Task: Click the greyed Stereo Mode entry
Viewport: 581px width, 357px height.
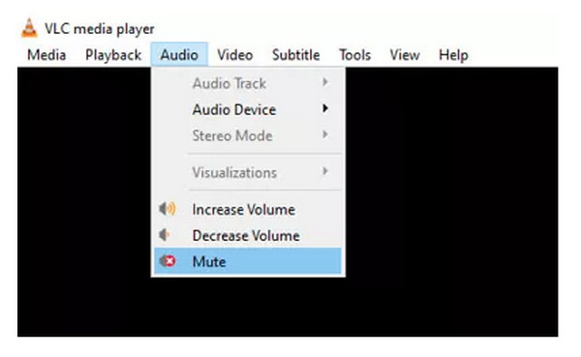Action: click(x=248, y=135)
